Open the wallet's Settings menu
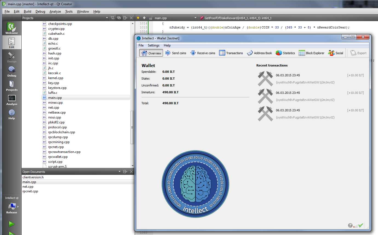Image resolution: width=378 pixels, height=235 pixels. coord(153,45)
